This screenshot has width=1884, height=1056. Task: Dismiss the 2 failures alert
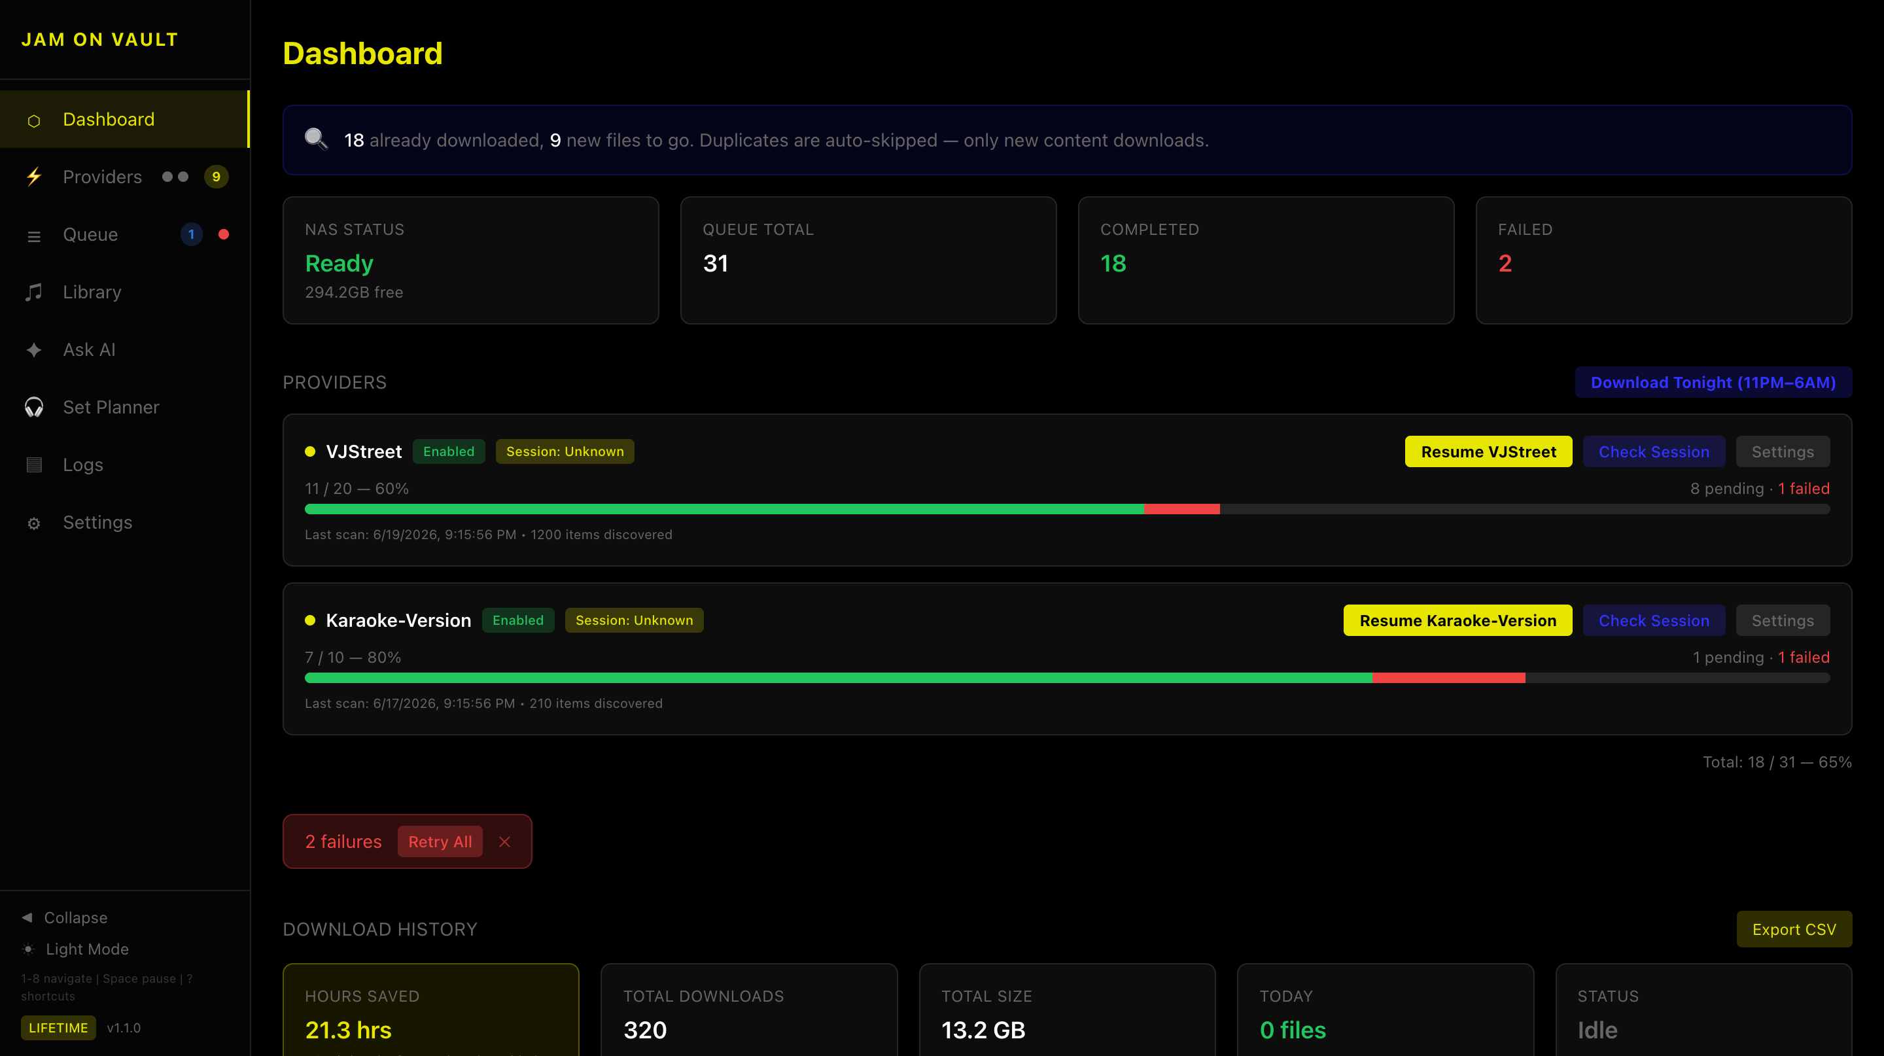504,842
